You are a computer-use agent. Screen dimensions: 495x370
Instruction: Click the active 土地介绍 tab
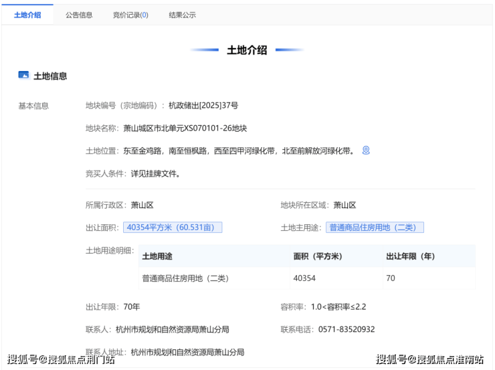(27, 15)
